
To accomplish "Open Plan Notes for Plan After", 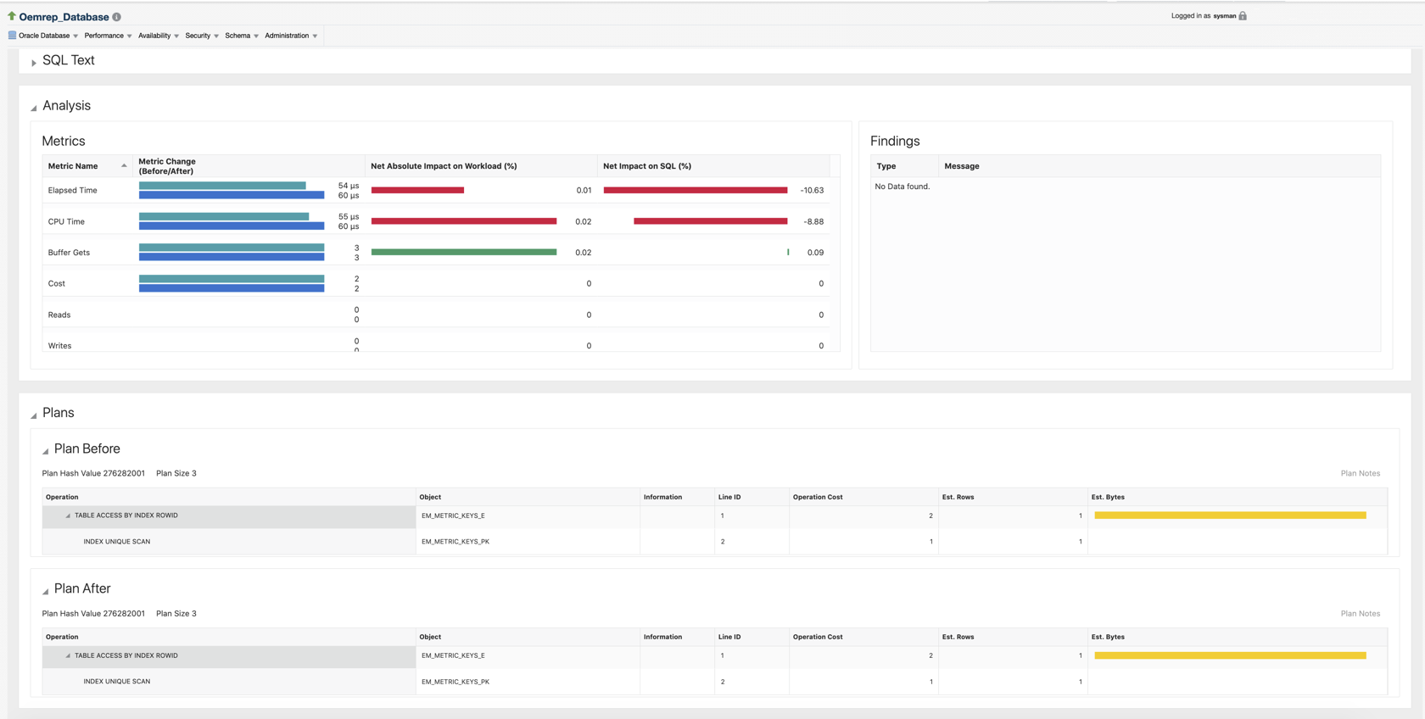I will [x=1360, y=613].
